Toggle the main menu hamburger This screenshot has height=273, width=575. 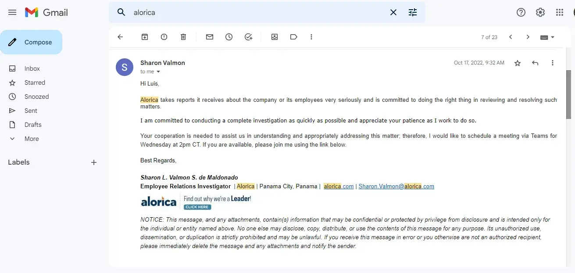(x=12, y=12)
